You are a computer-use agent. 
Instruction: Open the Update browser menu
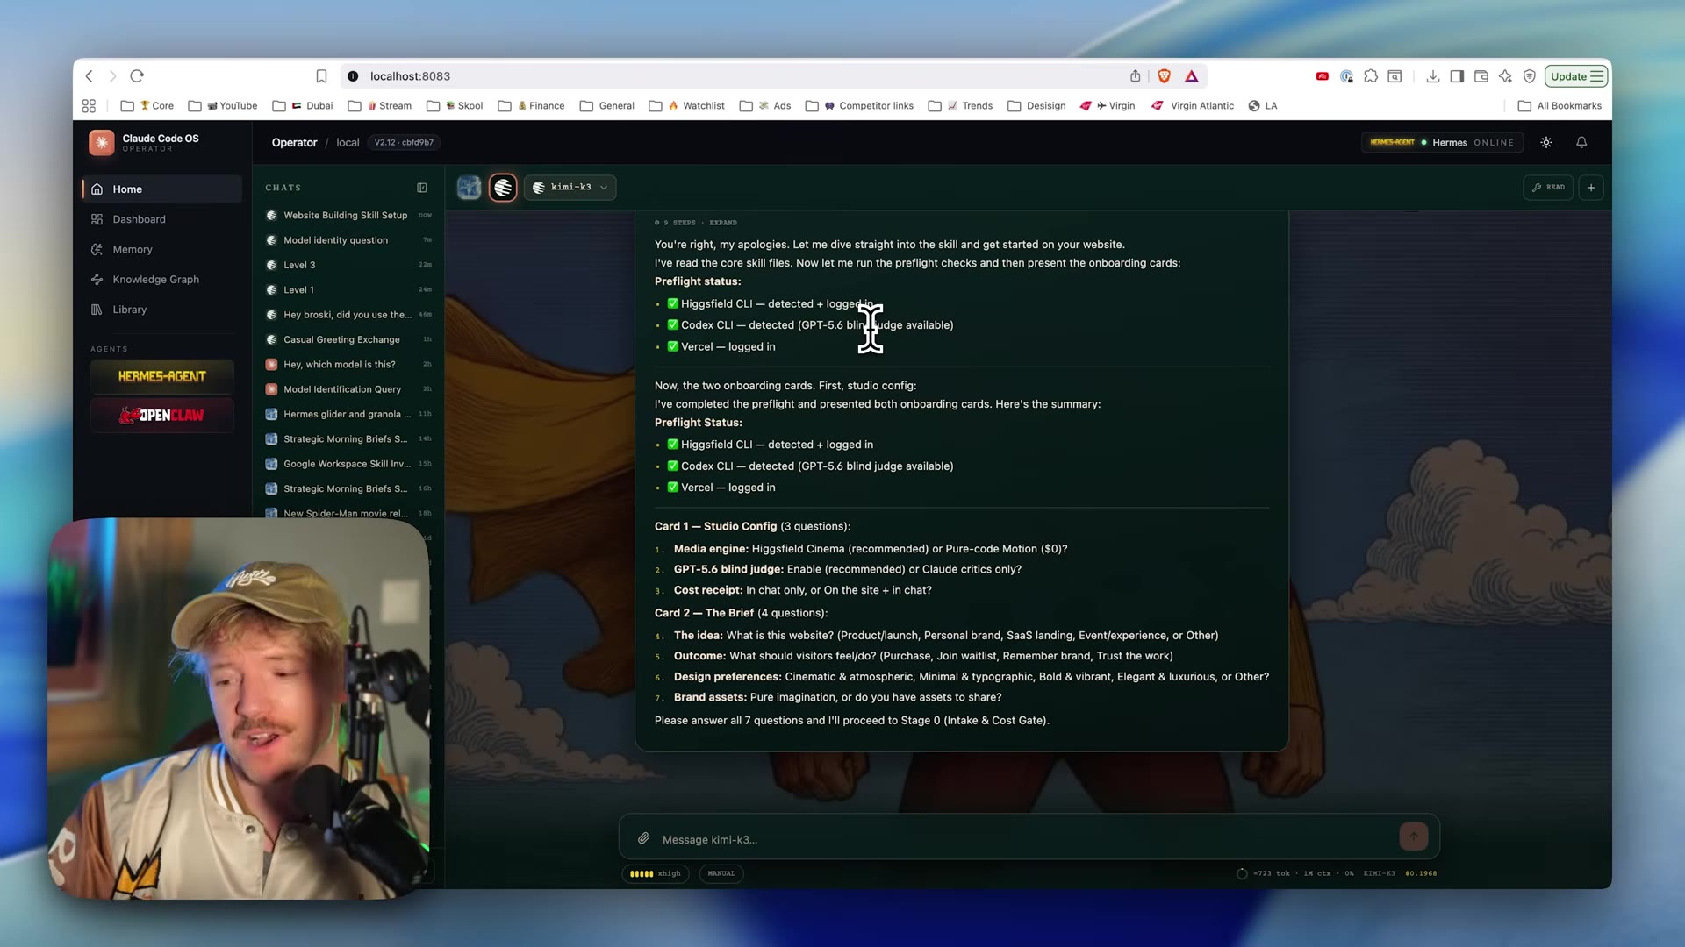(x=1576, y=76)
